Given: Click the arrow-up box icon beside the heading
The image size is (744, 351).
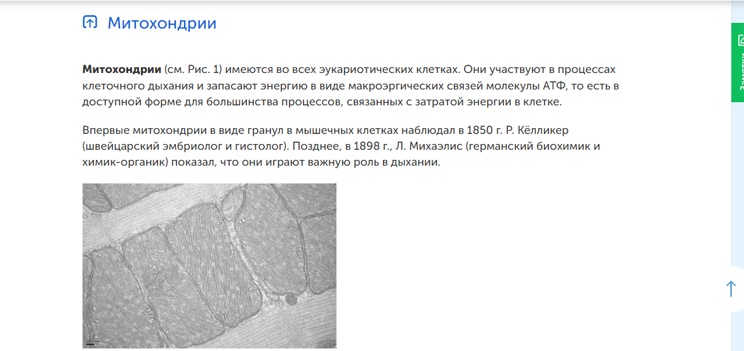Looking at the screenshot, I should [x=90, y=23].
